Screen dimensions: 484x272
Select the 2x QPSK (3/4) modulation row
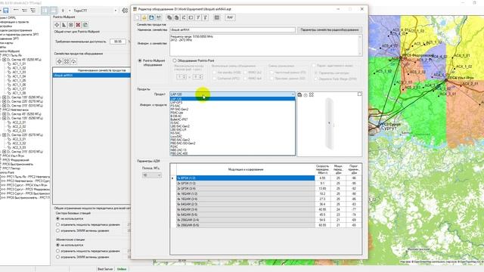click(245, 188)
